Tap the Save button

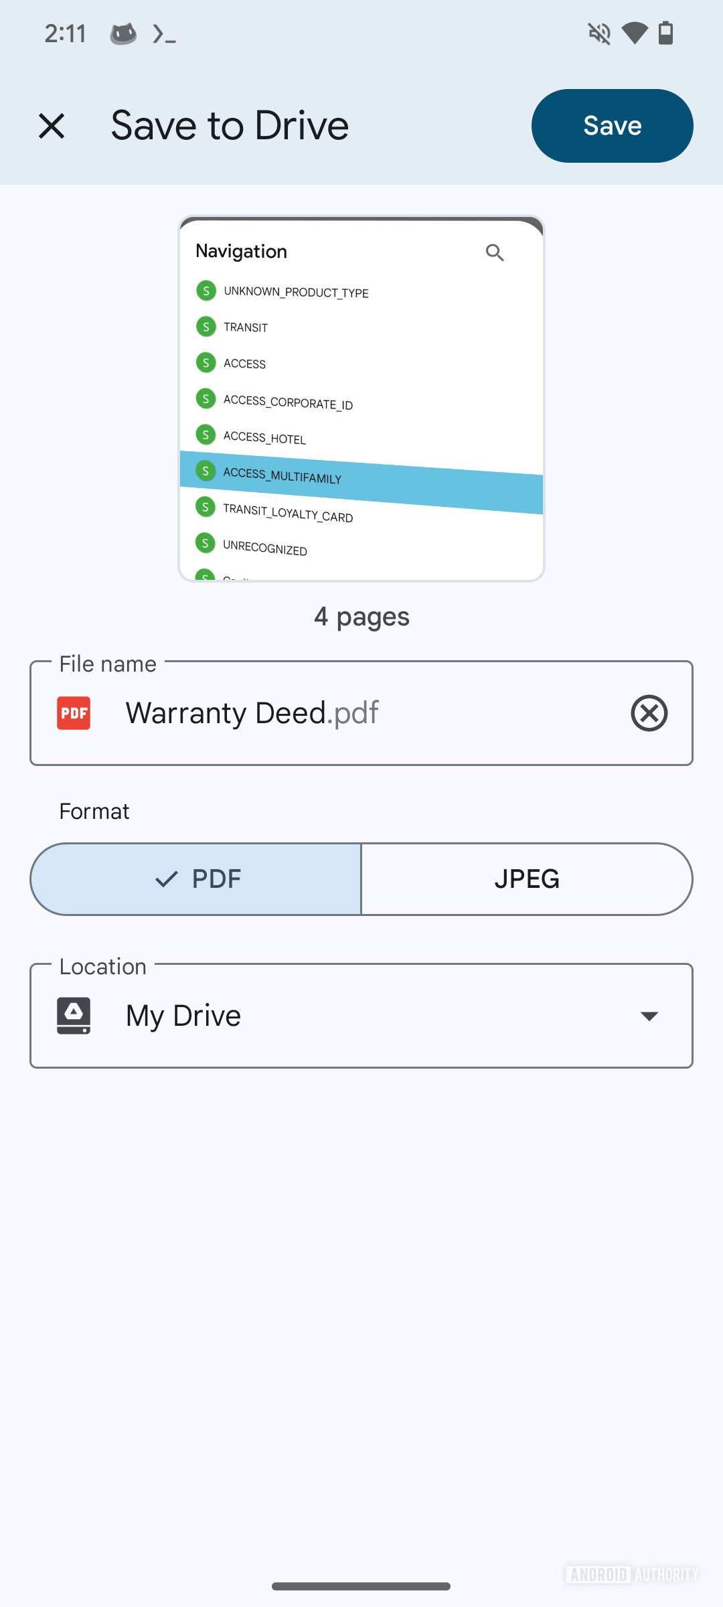612,126
